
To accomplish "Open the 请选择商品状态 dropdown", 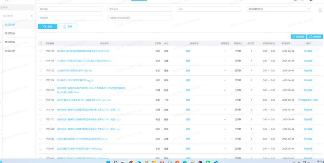I will pyautogui.click(x=279, y=9).
